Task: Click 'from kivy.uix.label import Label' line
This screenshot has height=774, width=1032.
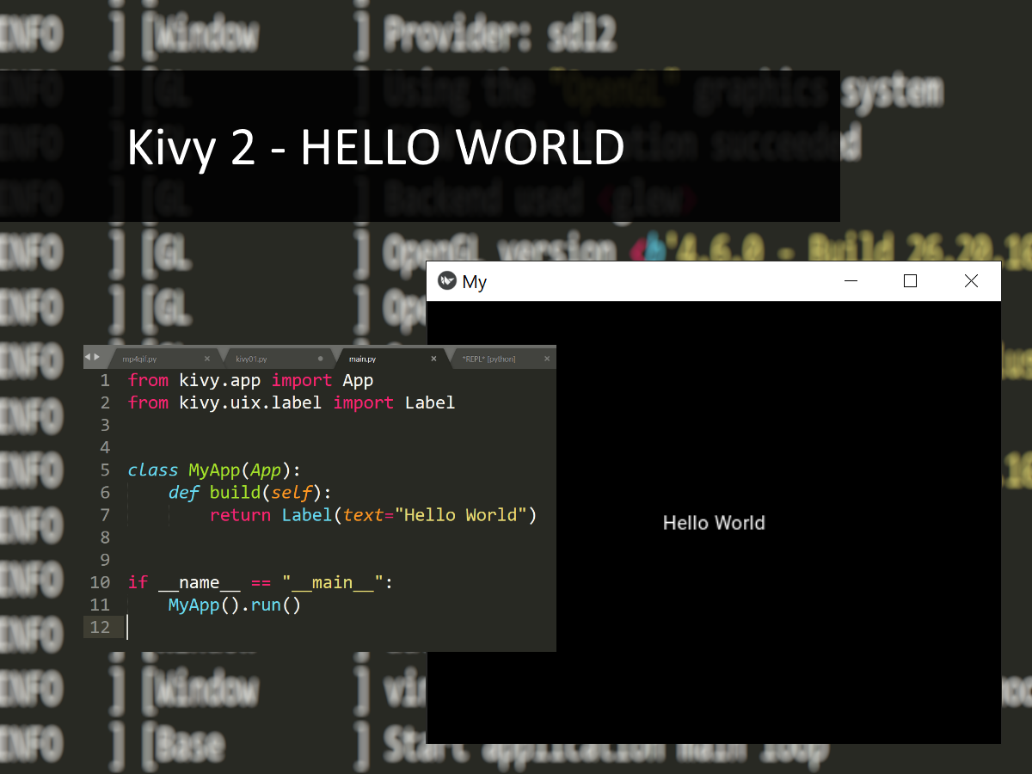Action: [292, 402]
